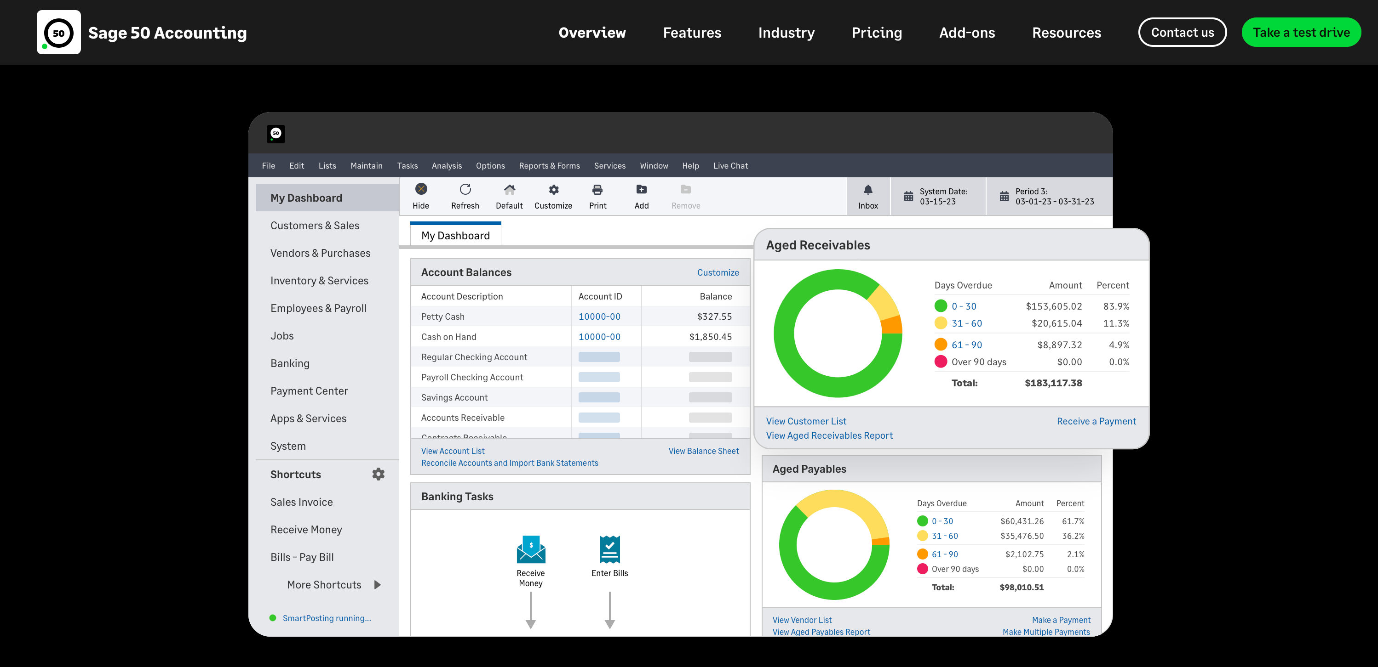
Task: Click yellow 31 - 60 swatch in Aged Payables
Action: click(922, 536)
